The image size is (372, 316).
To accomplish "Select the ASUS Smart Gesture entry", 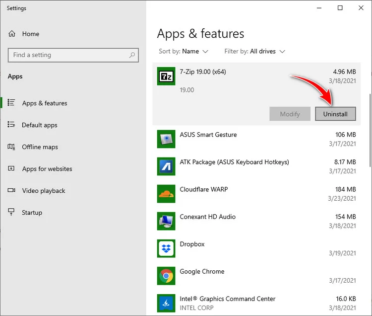I will click(256, 139).
